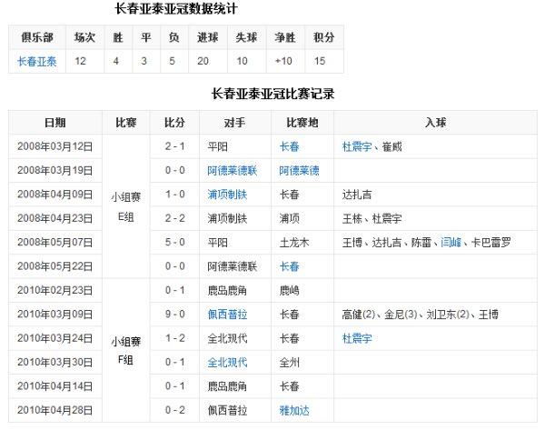Click the 比分 column header
This screenshot has height=430, width=545.
174,123
